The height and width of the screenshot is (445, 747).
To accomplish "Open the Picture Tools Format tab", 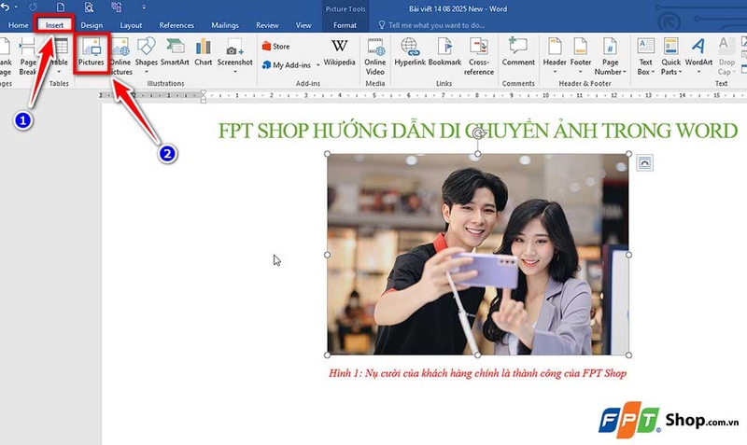I will (345, 25).
